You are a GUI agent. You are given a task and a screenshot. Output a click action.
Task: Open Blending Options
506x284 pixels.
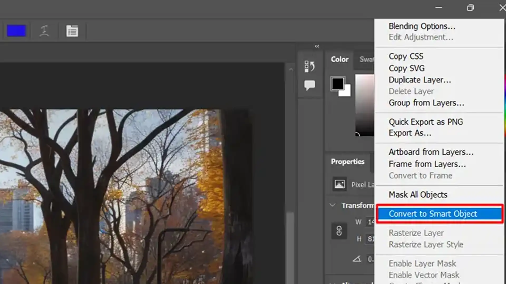422,26
